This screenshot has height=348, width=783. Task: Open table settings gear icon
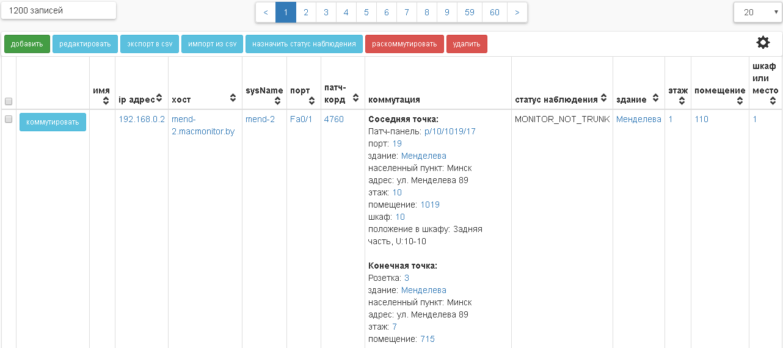tap(763, 43)
